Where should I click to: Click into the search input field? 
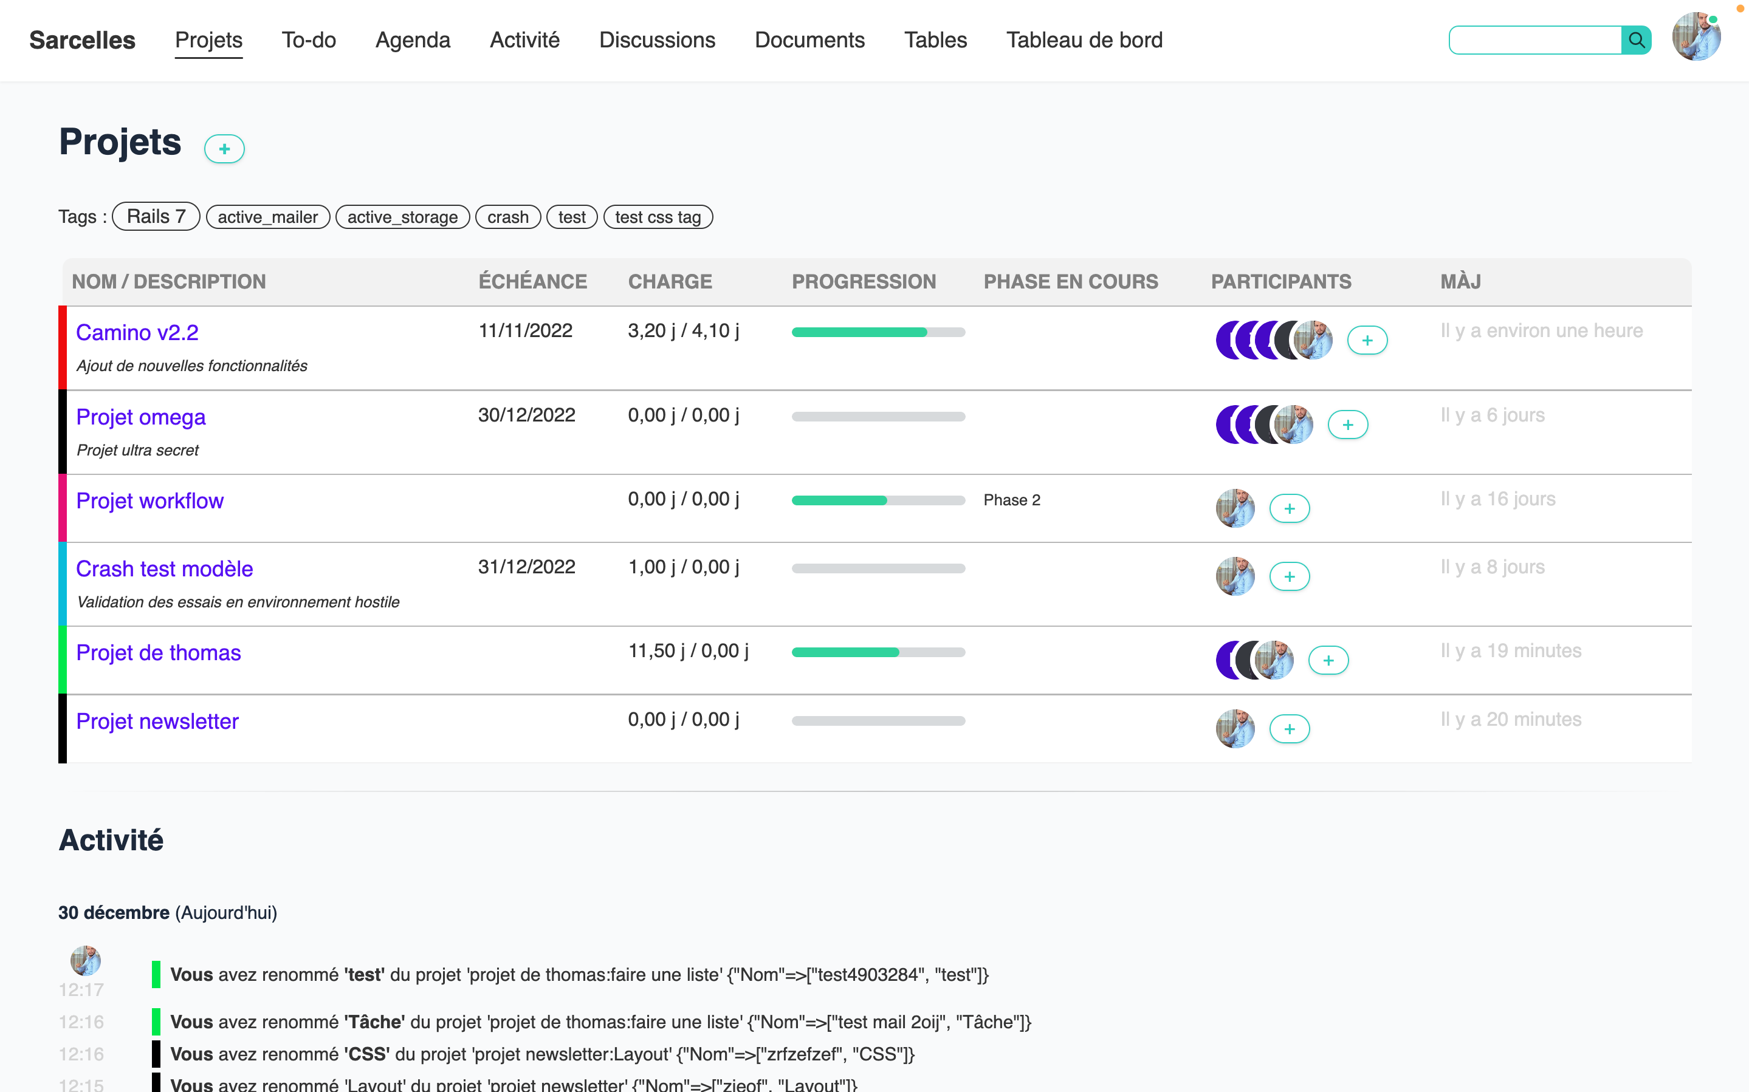1535,41
